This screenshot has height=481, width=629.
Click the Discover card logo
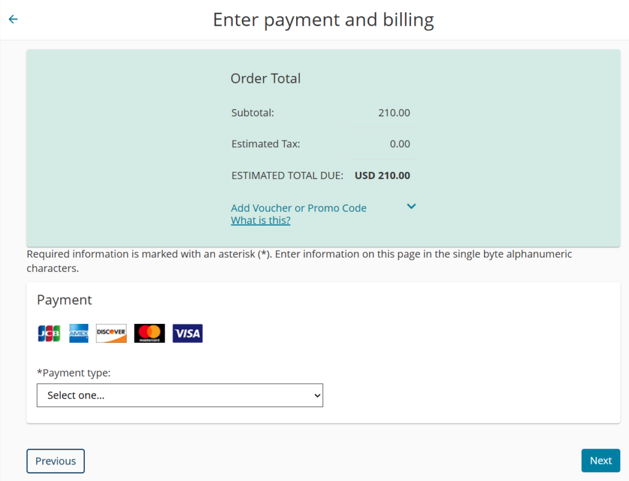point(111,333)
